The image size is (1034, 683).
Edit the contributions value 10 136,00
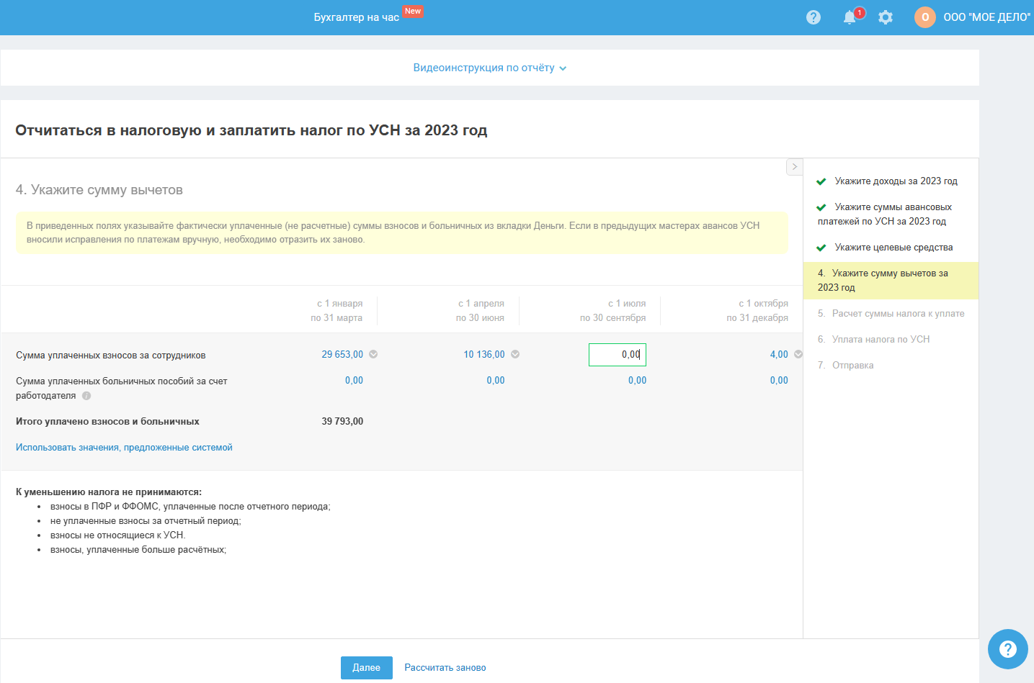(x=484, y=355)
